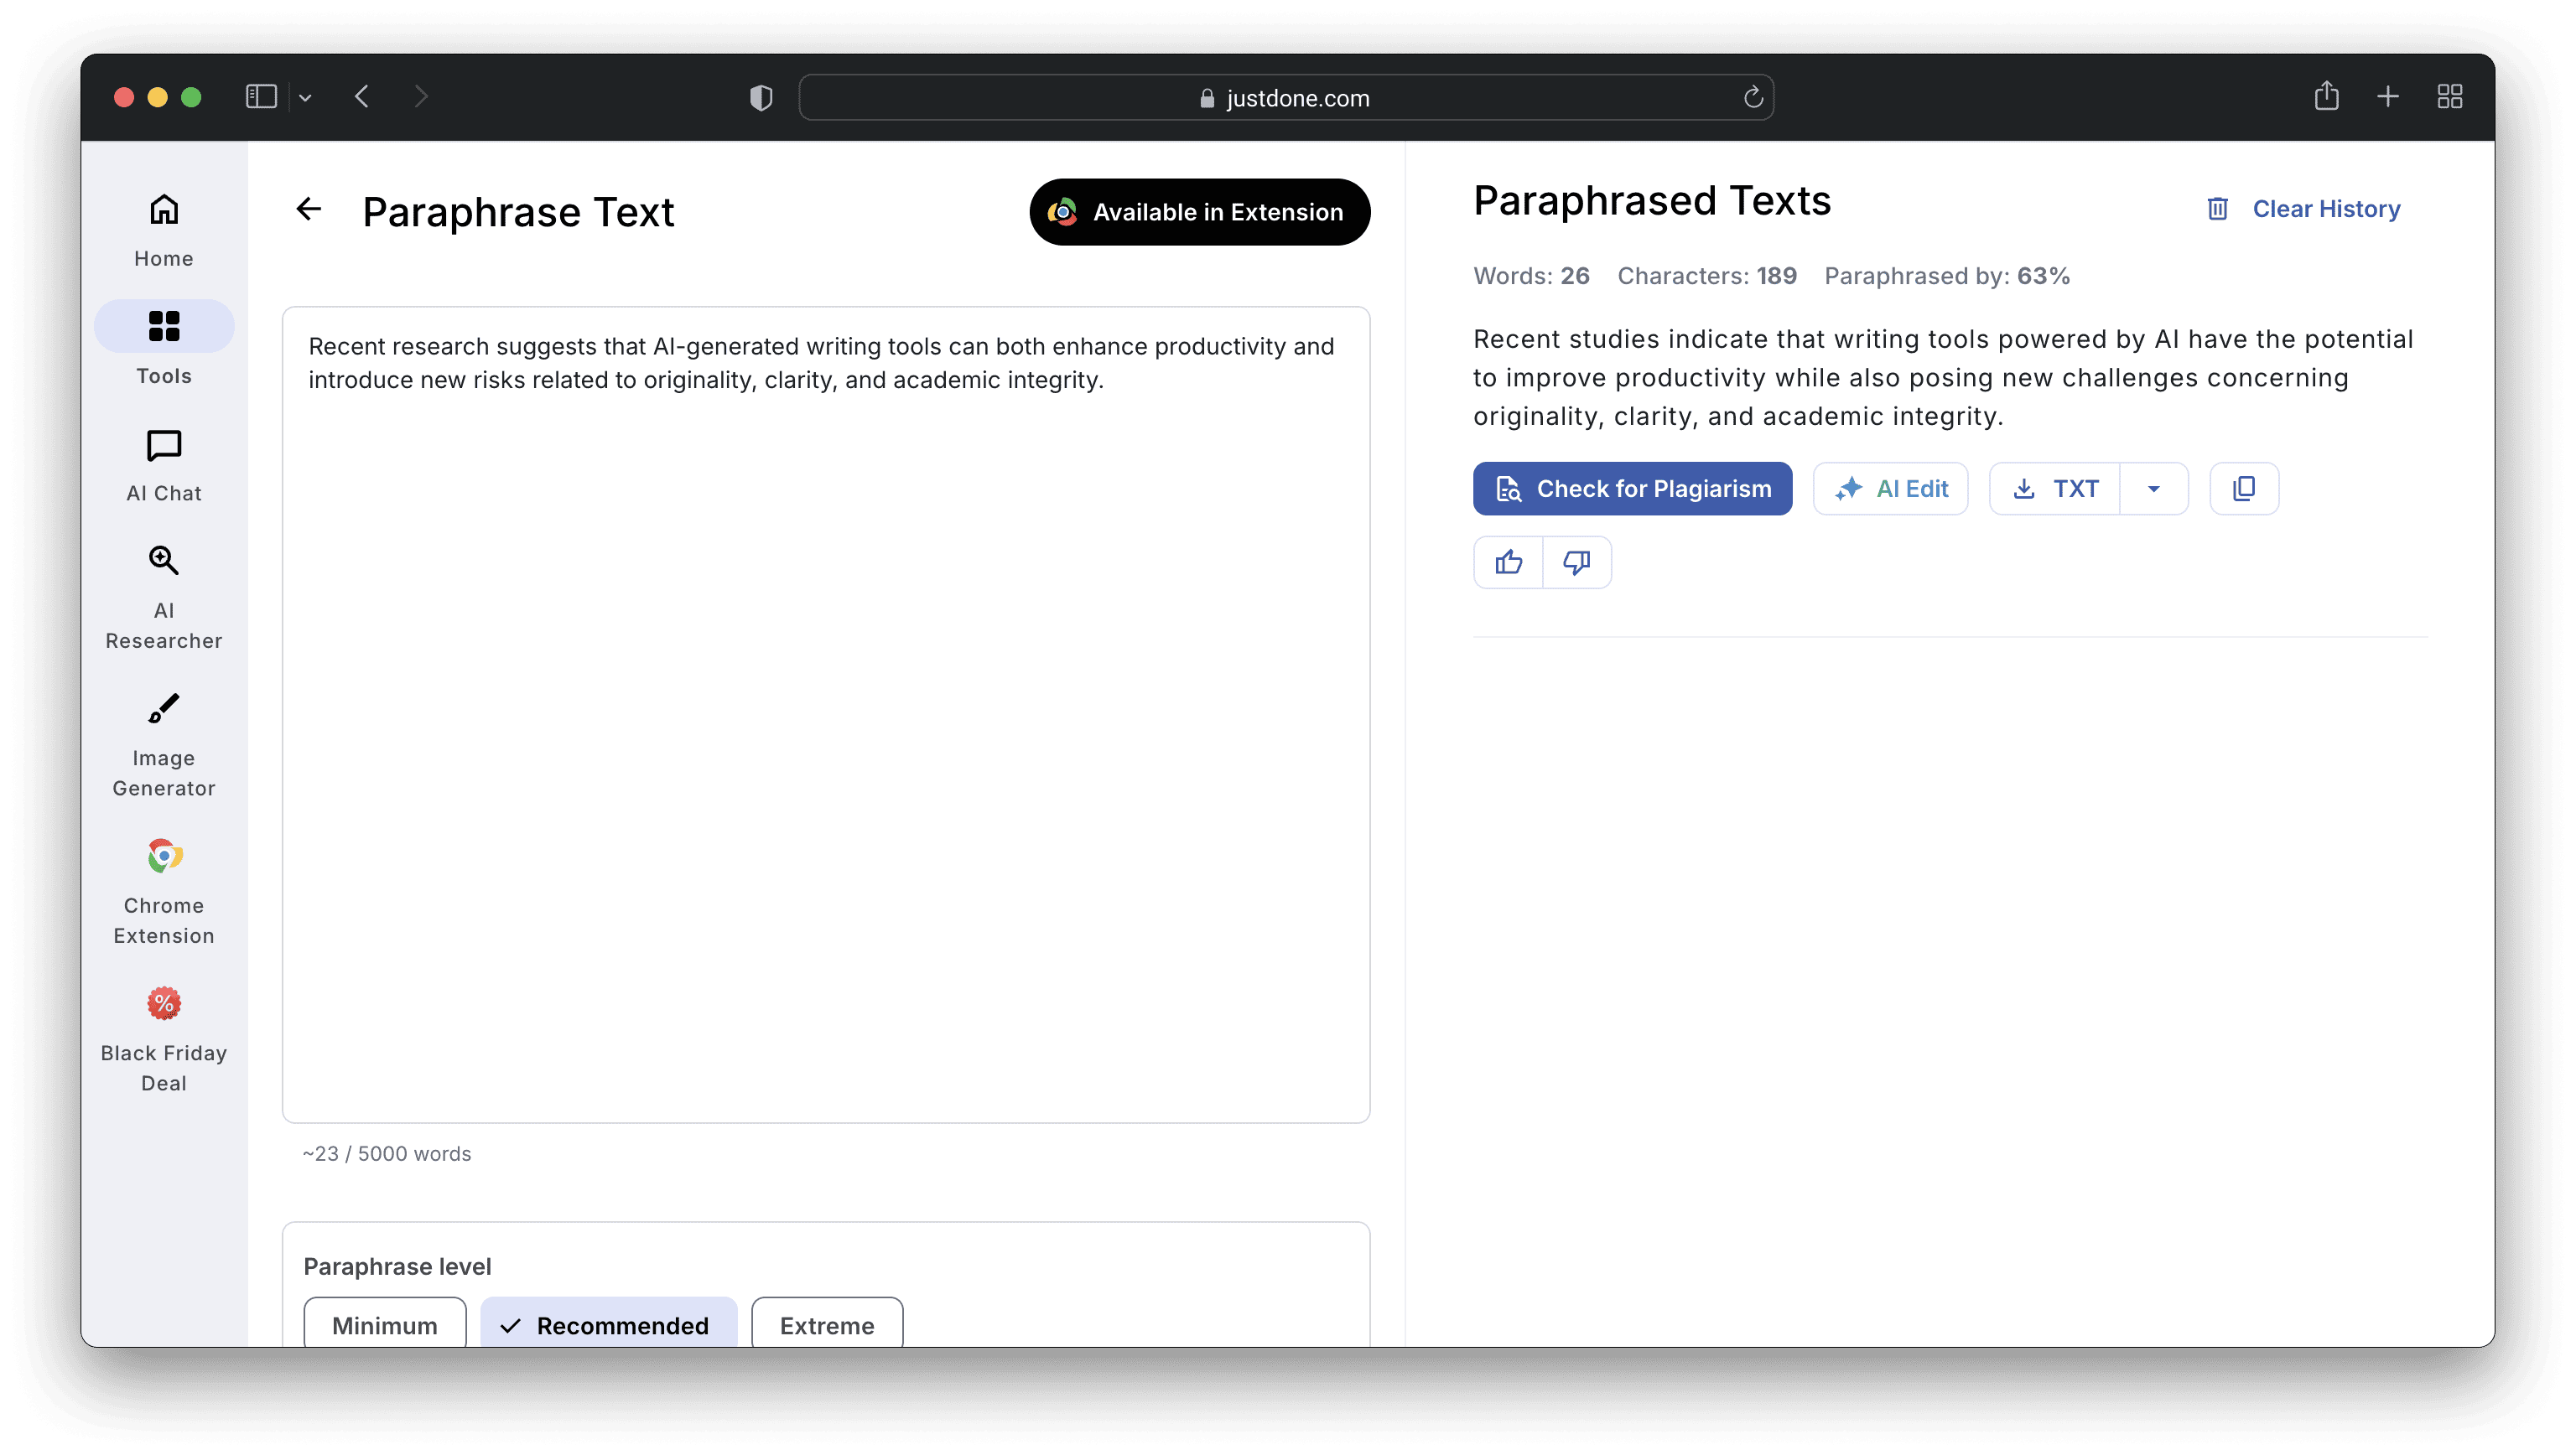Click the thumbs down feedback icon
Image resolution: width=2576 pixels, height=1455 pixels.
tap(1577, 562)
